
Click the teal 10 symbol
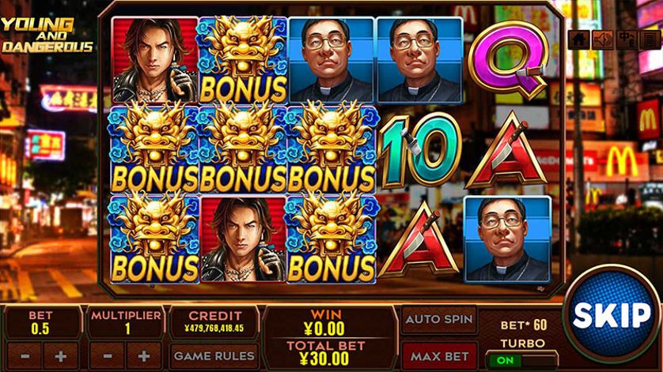[x=420, y=151]
